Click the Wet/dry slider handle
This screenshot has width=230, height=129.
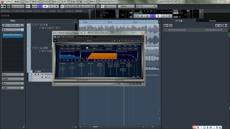(x=123, y=70)
